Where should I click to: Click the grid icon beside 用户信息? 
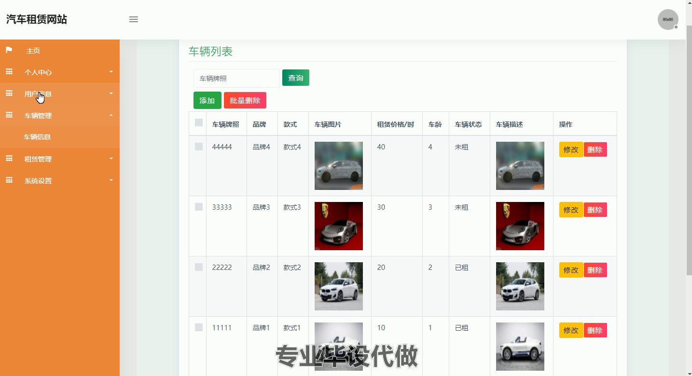click(x=9, y=94)
